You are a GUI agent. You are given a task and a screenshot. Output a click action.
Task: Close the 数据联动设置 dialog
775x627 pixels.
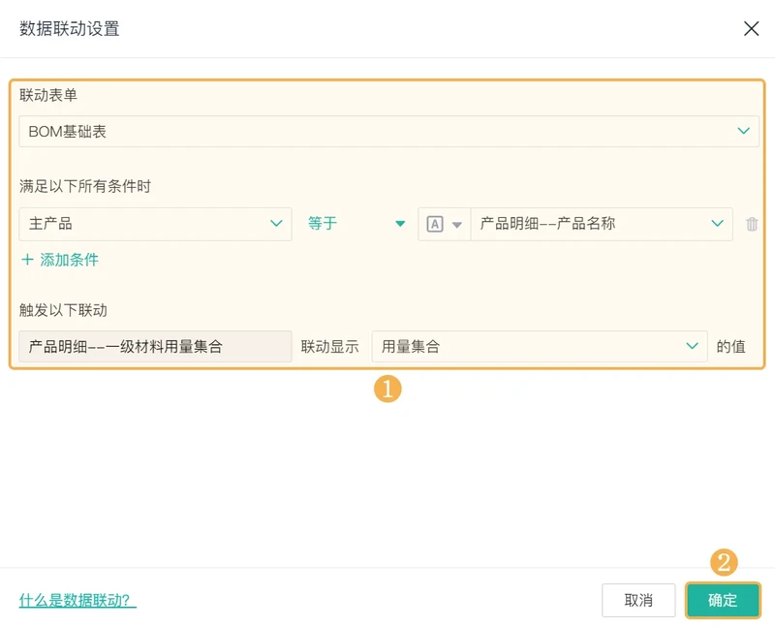click(751, 29)
